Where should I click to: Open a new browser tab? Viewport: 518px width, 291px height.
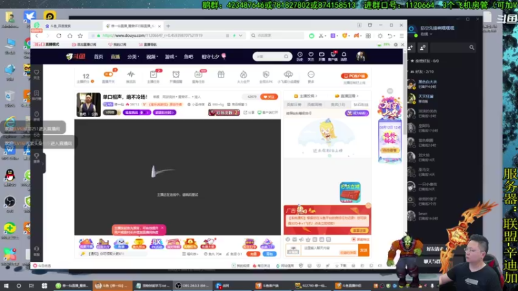click(168, 26)
